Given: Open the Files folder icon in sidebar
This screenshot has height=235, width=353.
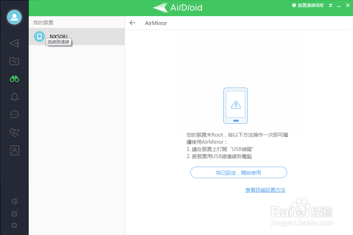Looking at the screenshot, I should tap(14, 61).
